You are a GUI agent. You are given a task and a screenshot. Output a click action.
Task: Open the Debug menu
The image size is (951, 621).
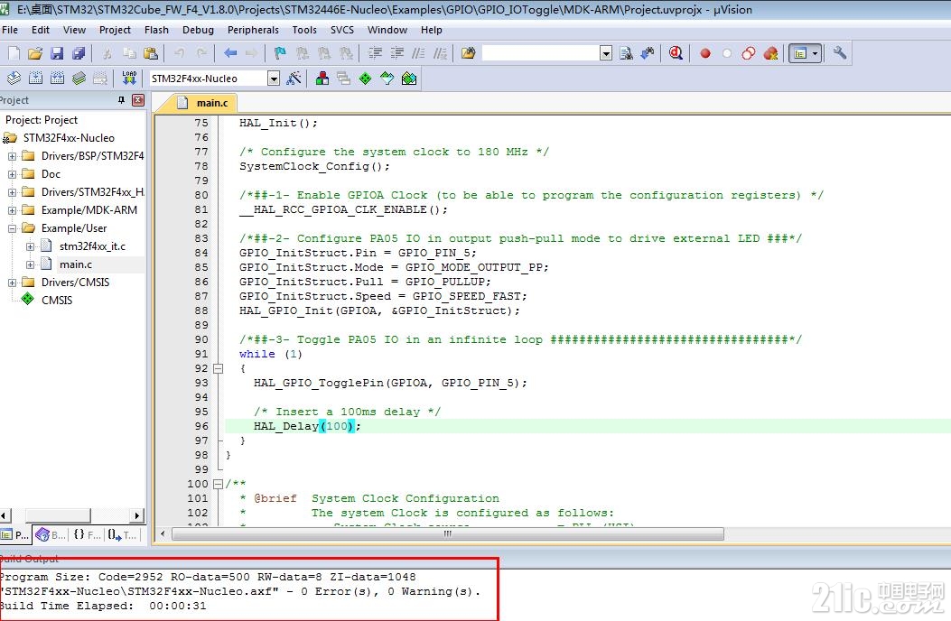(198, 30)
